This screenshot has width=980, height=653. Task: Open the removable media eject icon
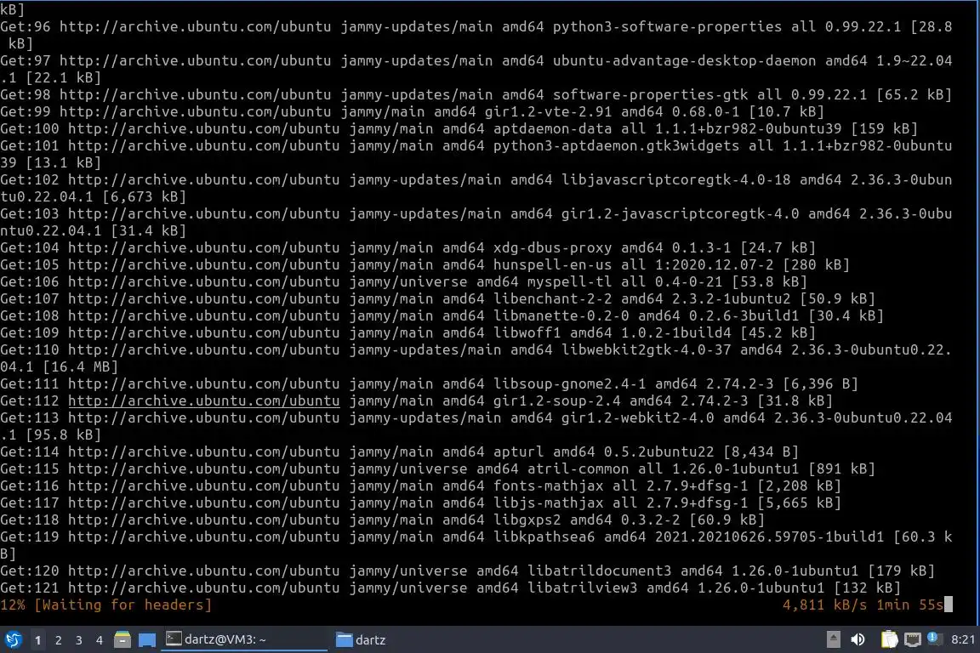(x=833, y=639)
